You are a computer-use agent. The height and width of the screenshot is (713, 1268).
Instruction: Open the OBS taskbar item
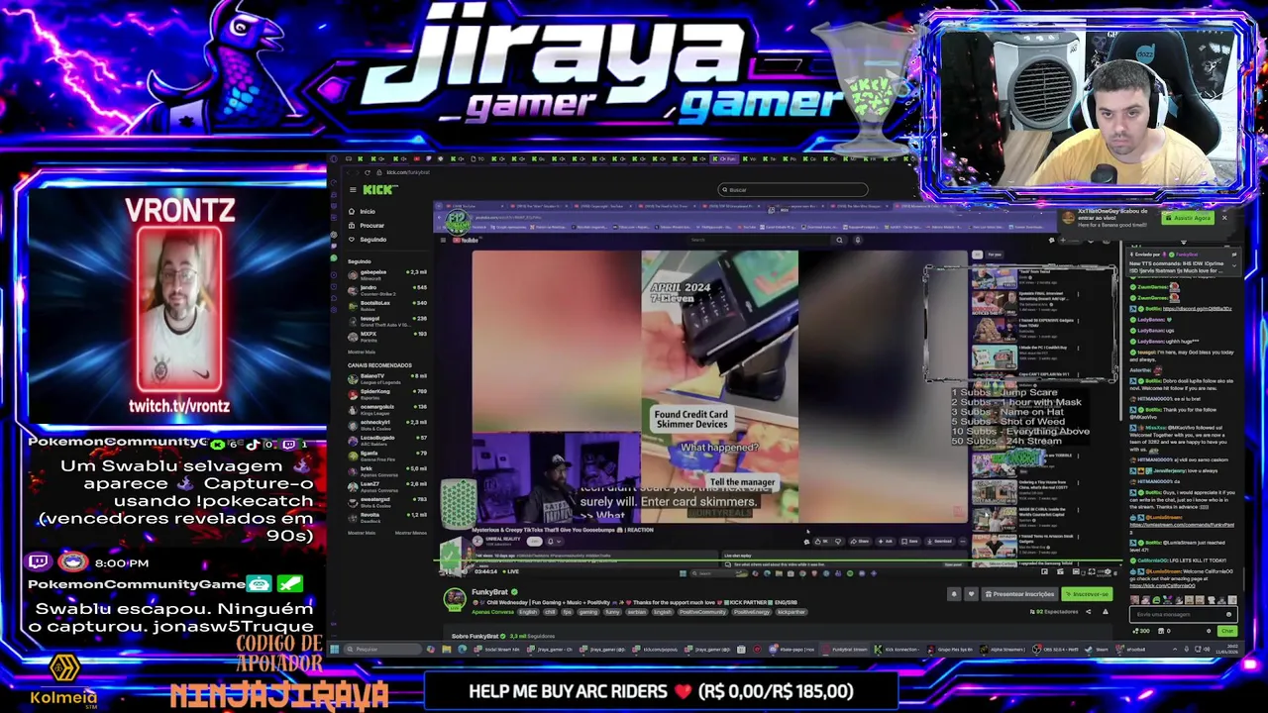pyautogui.click(x=1058, y=650)
